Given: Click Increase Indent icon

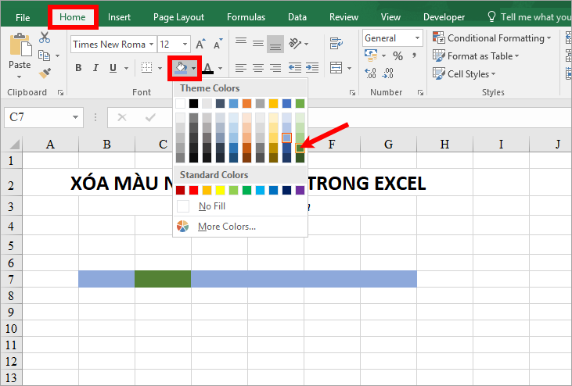Looking at the screenshot, I should tap(312, 68).
